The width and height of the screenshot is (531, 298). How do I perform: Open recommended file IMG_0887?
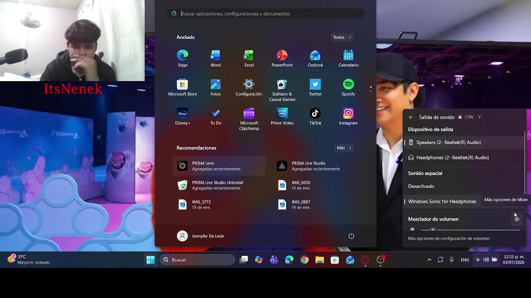[319, 204]
